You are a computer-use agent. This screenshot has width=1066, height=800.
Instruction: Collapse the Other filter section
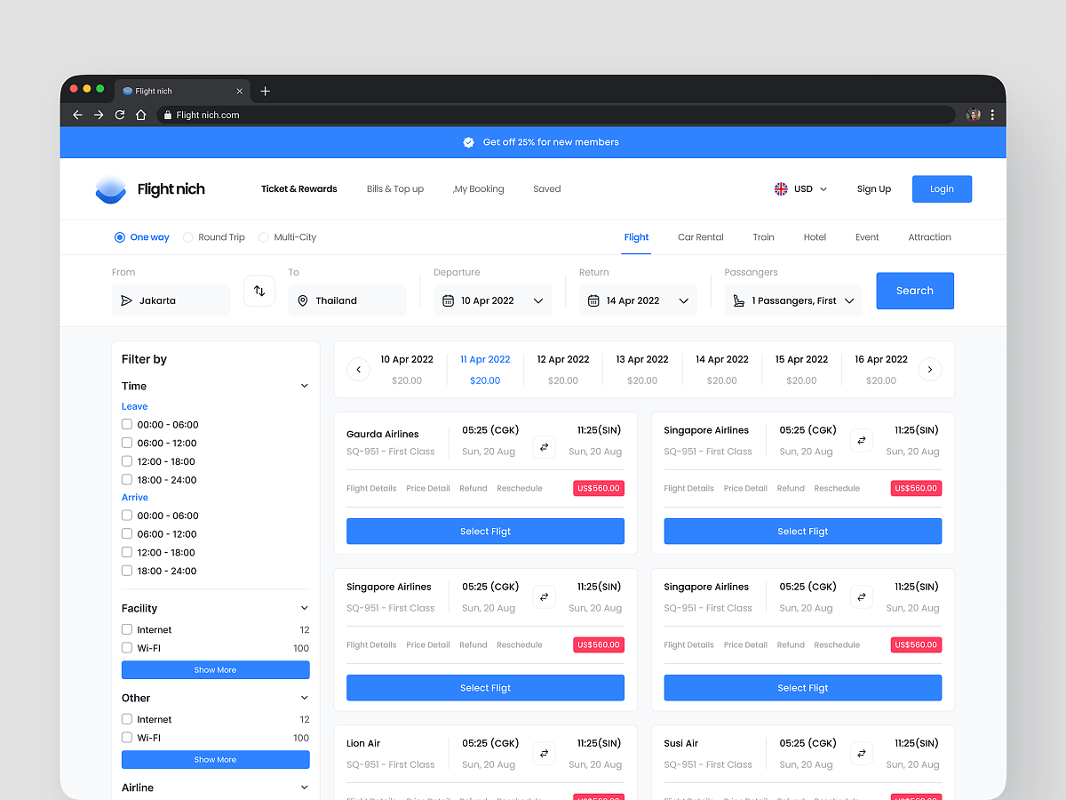[x=304, y=698]
